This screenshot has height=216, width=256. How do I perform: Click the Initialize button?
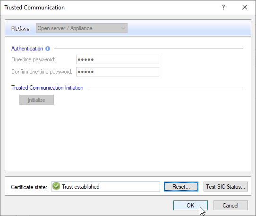pyautogui.click(x=36, y=100)
